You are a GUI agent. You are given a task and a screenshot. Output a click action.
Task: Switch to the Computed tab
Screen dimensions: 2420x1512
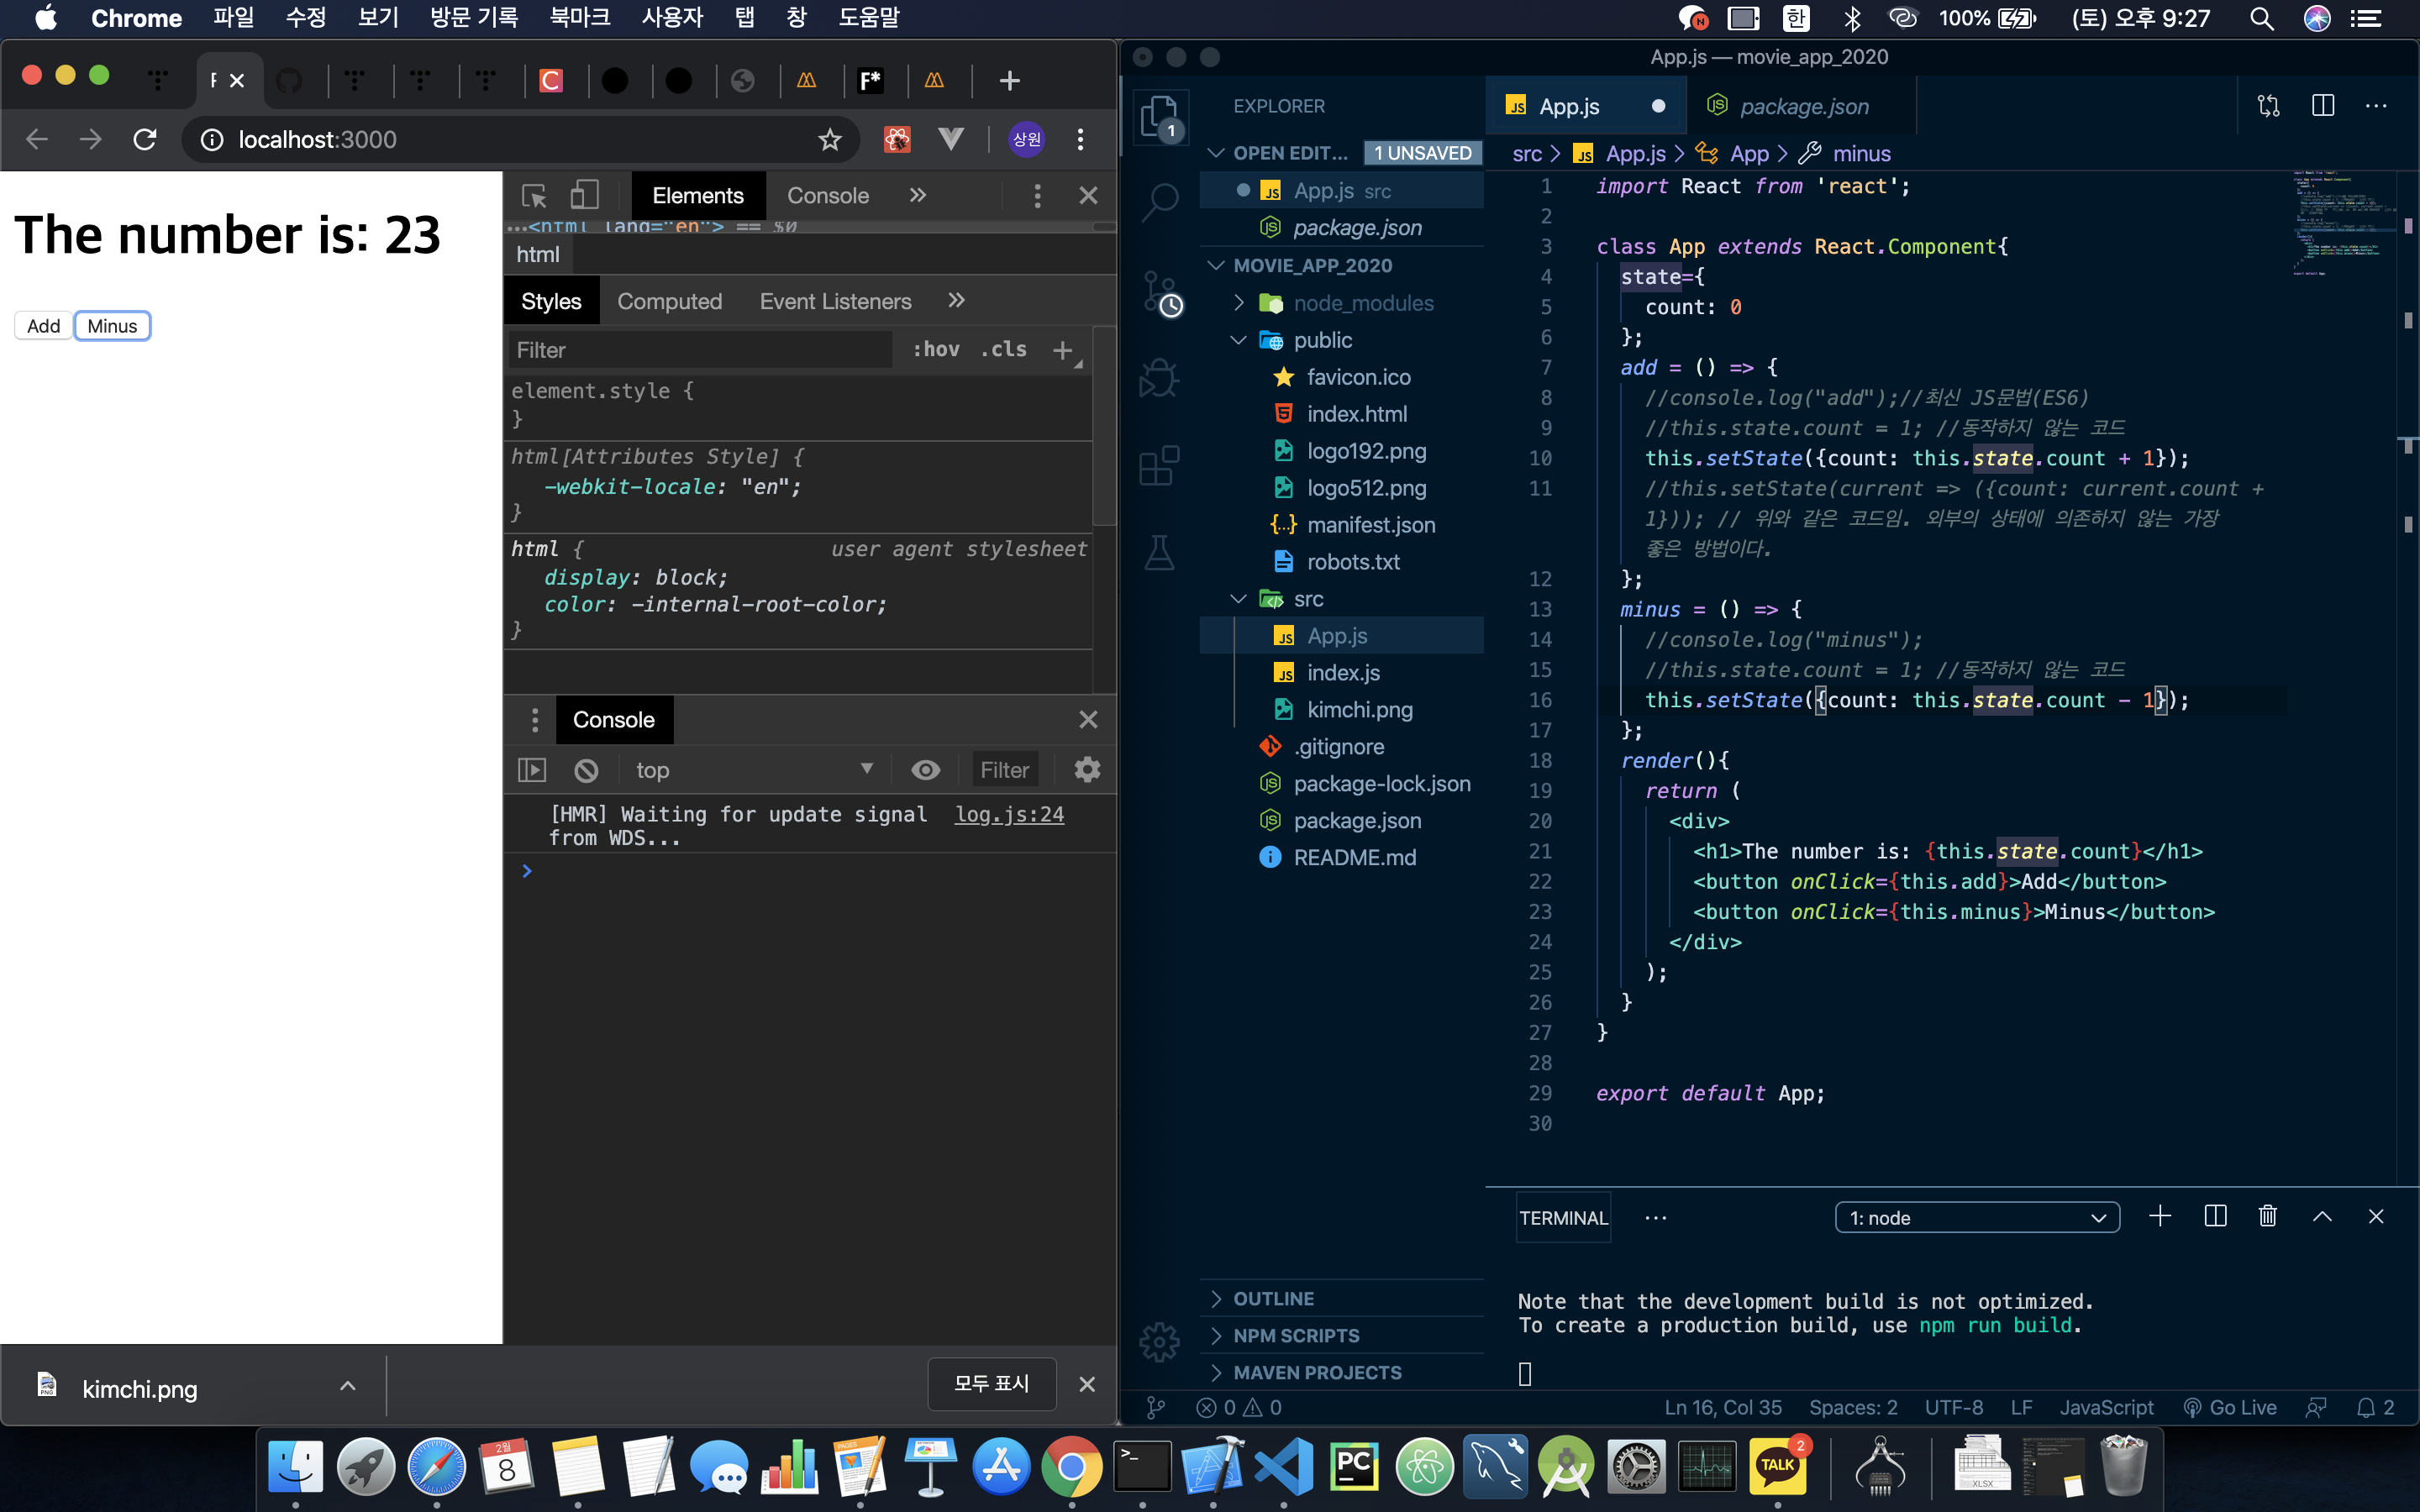[x=669, y=301]
